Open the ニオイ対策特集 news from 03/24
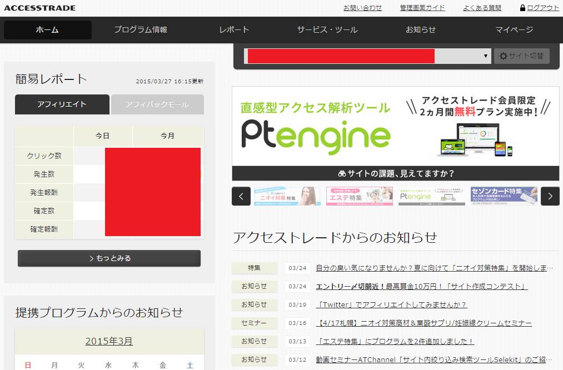Viewport: 563px width, 370px height. point(434,268)
